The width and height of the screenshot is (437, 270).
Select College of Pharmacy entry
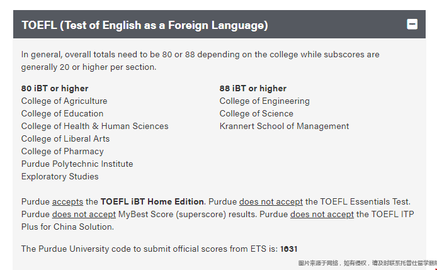click(62, 151)
